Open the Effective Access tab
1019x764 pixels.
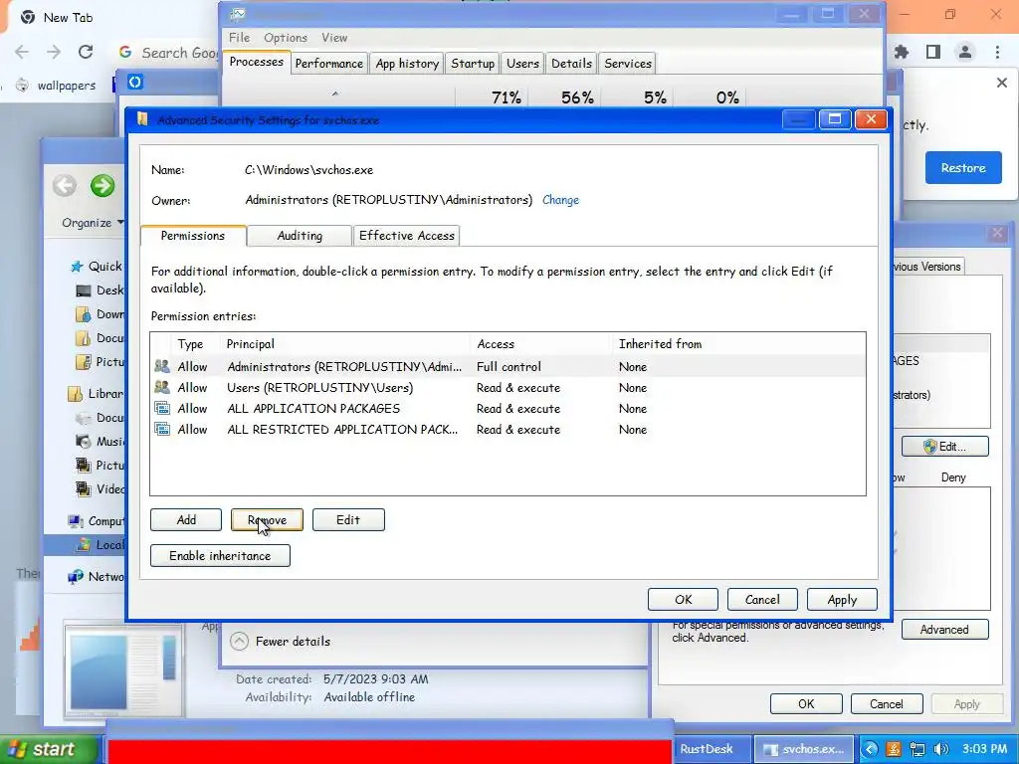[407, 235]
